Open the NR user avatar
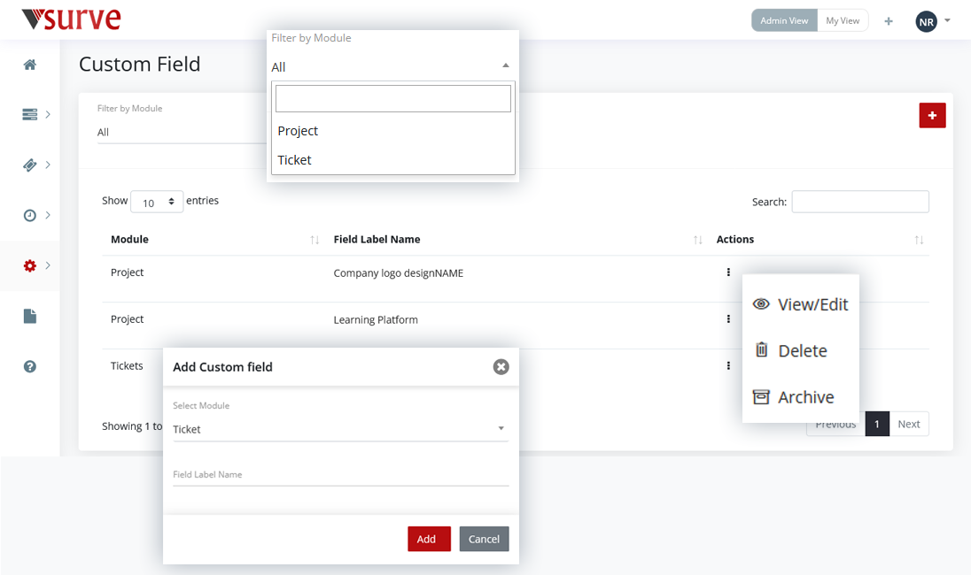Screen dimensions: 971x575 [927, 21]
